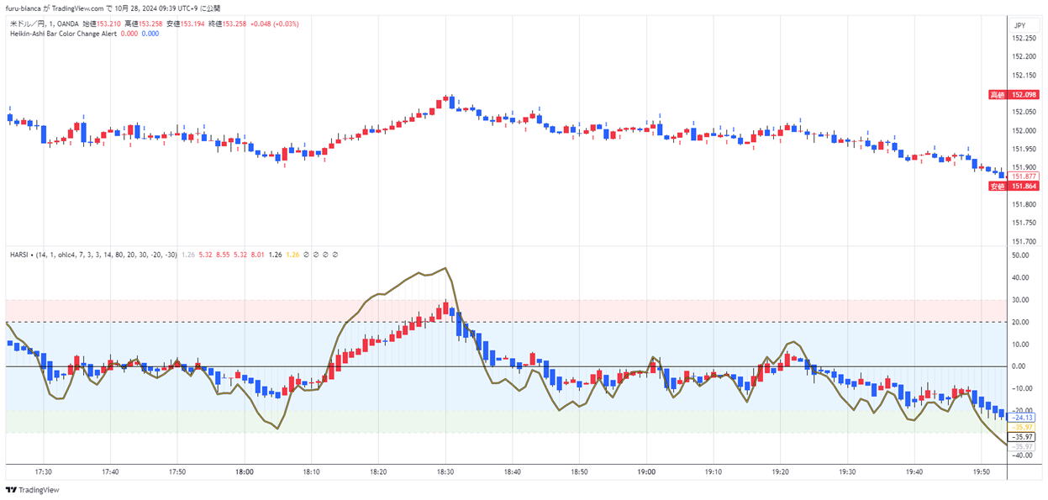Click the HARSI value label -24.13
Screen dimensions: 1048x500
point(1023,418)
